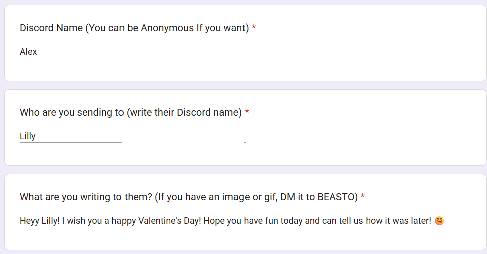Click the word "BEASTO" in the third question
The width and height of the screenshot is (487, 254).
pyautogui.click(x=336, y=197)
